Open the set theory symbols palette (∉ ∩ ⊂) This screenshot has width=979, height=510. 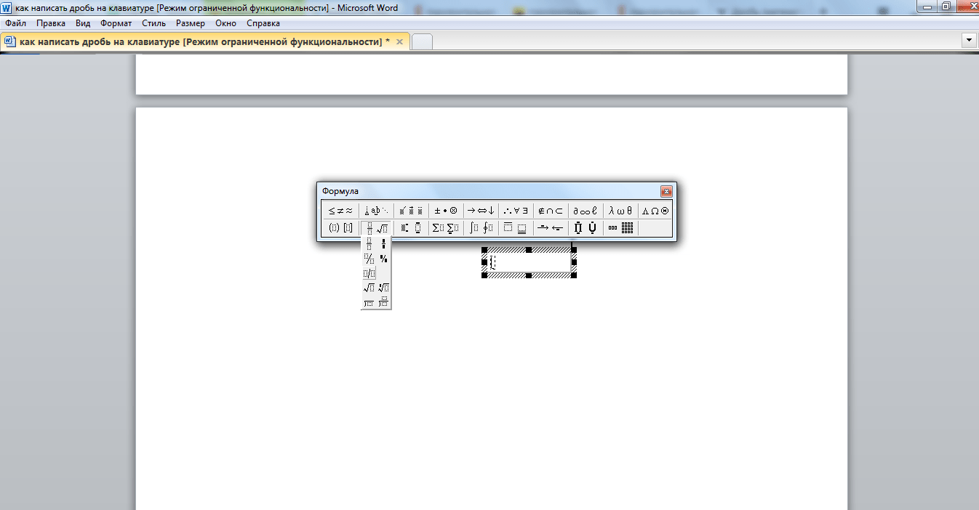point(551,211)
